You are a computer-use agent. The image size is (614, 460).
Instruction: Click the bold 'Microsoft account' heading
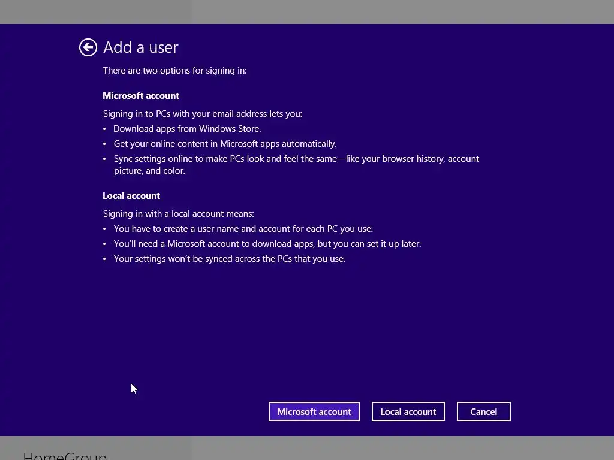pyautogui.click(x=141, y=96)
